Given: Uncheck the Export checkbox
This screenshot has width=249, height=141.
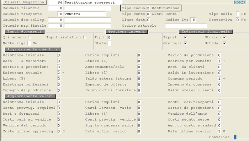Looking at the screenshot, I should (185, 37).
